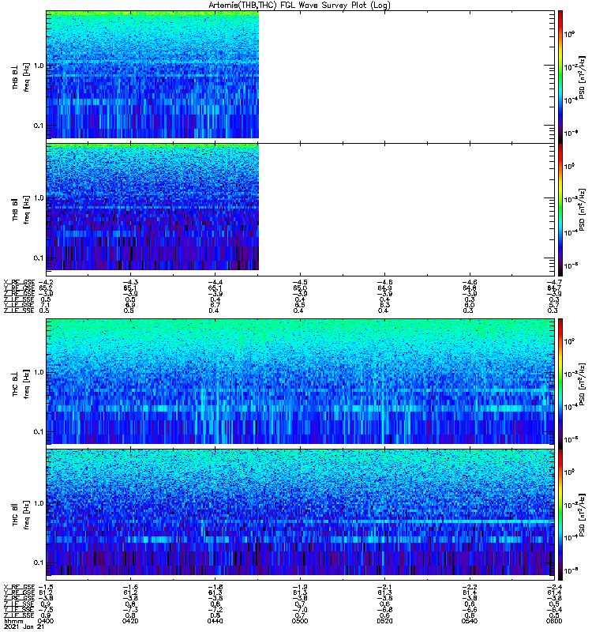Click the THC X_RE_GSE value '-1.6'

coord(130,587)
